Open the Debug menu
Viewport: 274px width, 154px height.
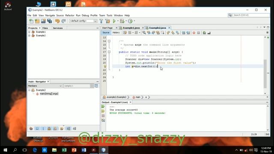[x=85, y=15]
